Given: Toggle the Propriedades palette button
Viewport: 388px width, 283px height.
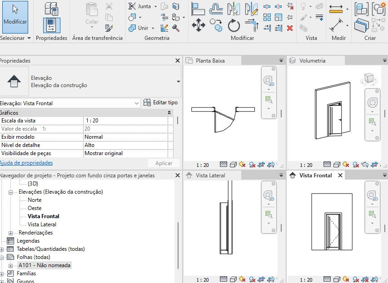Looking at the screenshot, I should click(x=51, y=25).
